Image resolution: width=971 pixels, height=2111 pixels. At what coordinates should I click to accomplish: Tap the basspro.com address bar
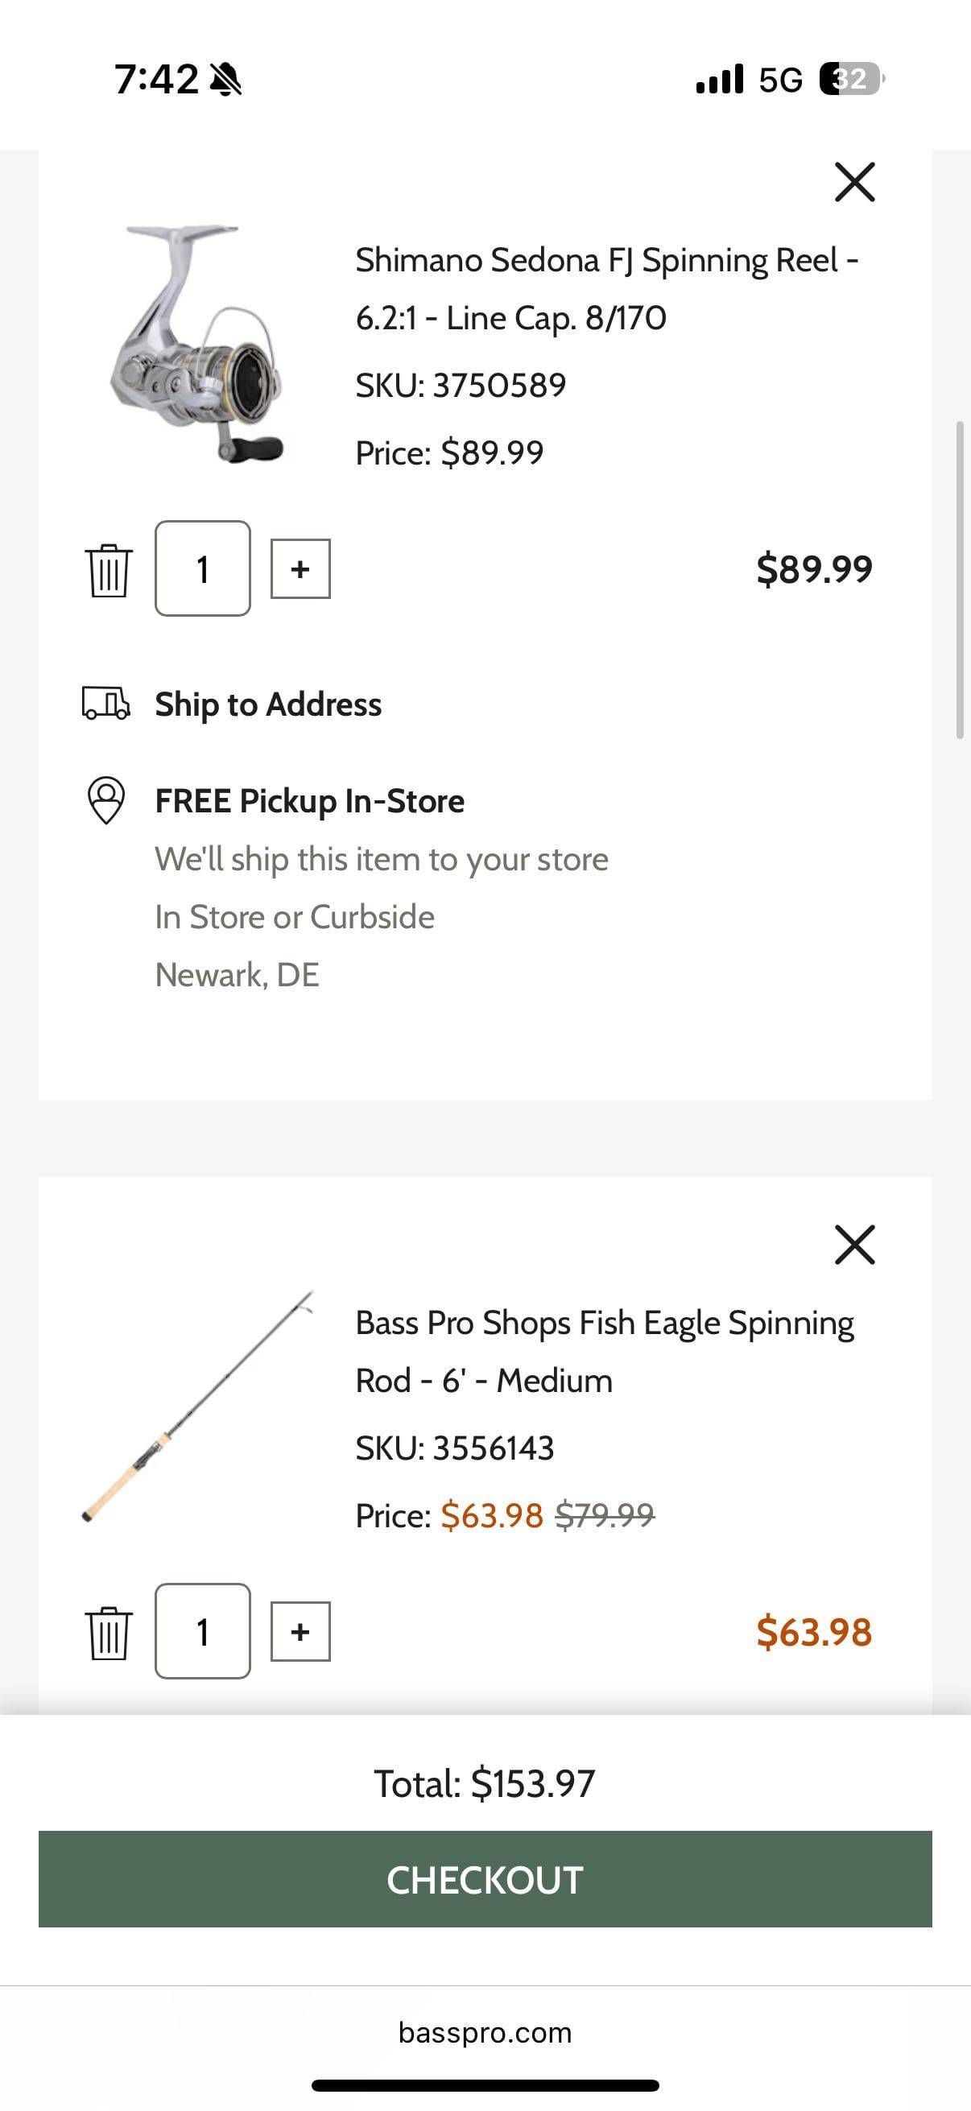pos(485,2033)
